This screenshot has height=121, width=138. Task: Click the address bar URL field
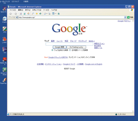(x=71, y=17)
